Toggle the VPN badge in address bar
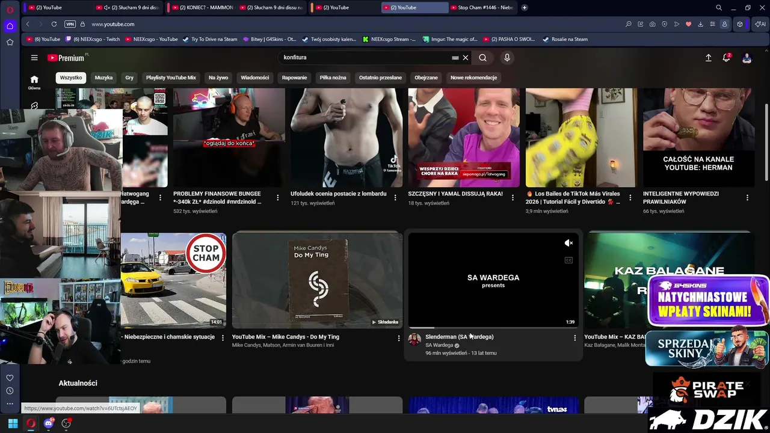 click(70, 24)
